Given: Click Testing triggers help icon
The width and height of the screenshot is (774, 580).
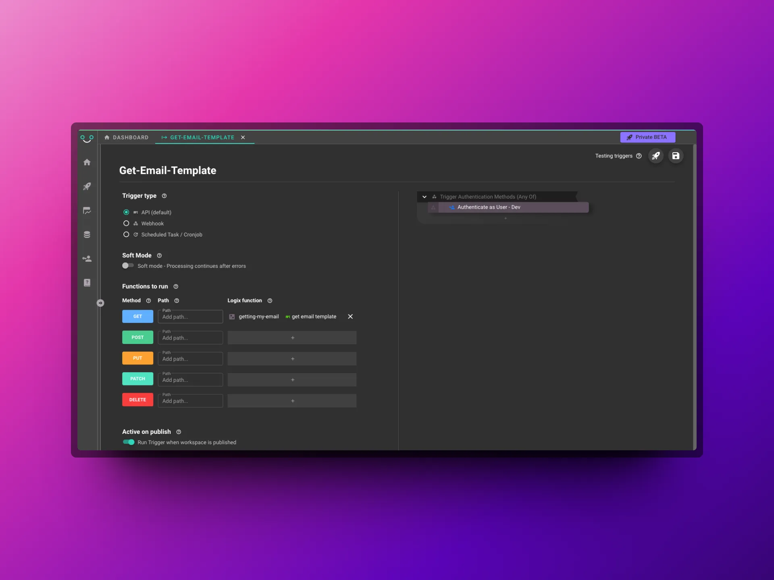Looking at the screenshot, I should pyautogui.click(x=638, y=156).
